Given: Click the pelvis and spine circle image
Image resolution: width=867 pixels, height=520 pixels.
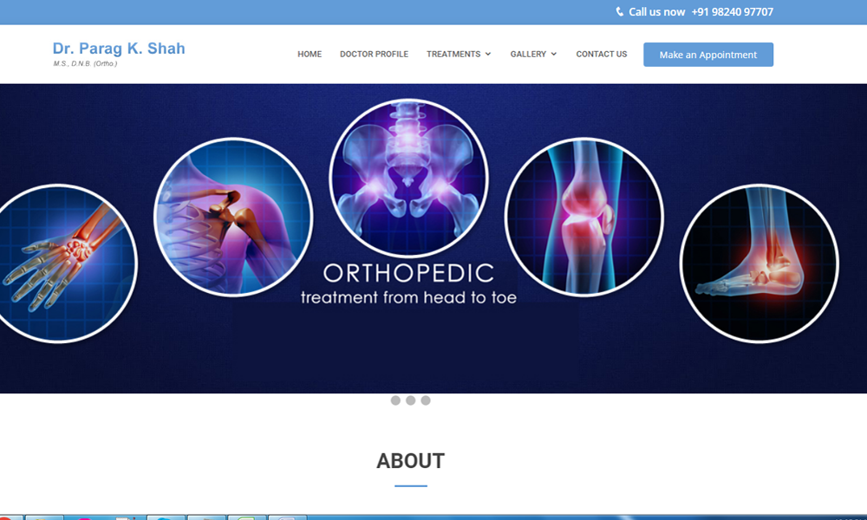Looking at the screenshot, I should pyautogui.click(x=408, y=178).
